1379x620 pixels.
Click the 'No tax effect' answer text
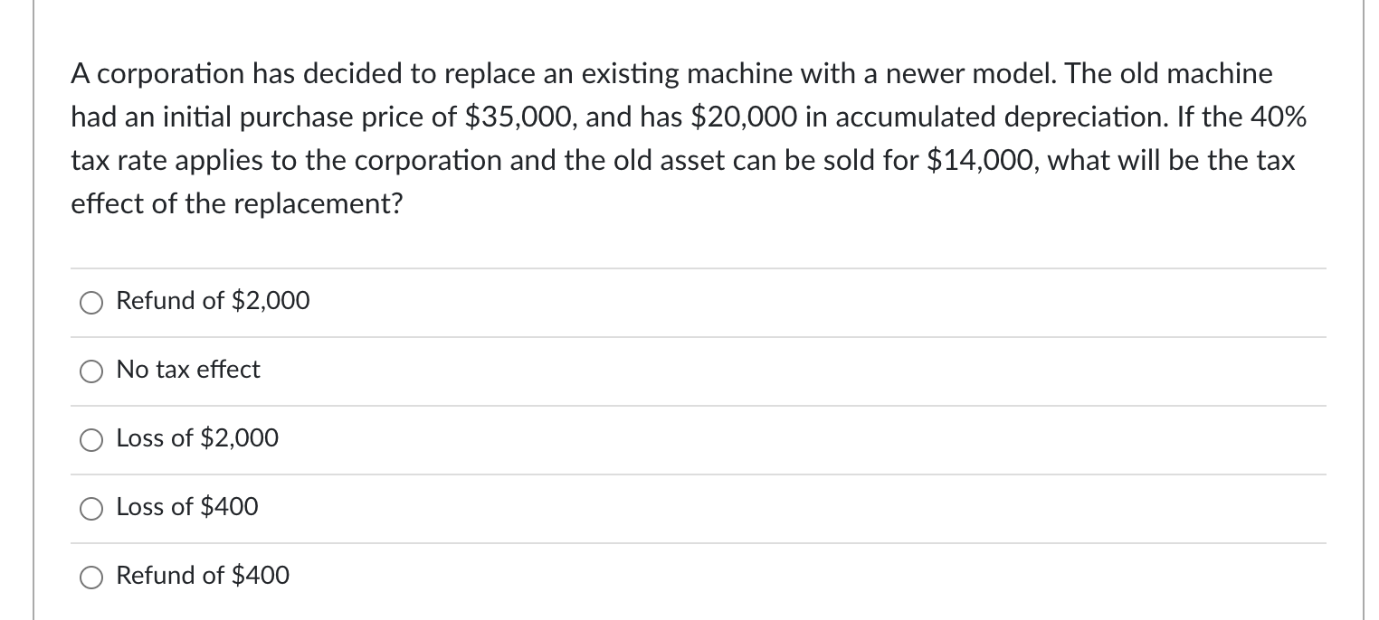[x=187, y=370]
